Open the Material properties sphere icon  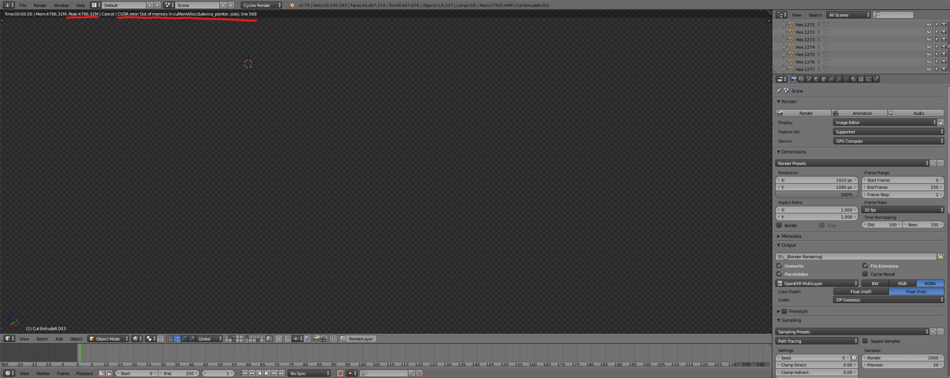click(854, 79)
